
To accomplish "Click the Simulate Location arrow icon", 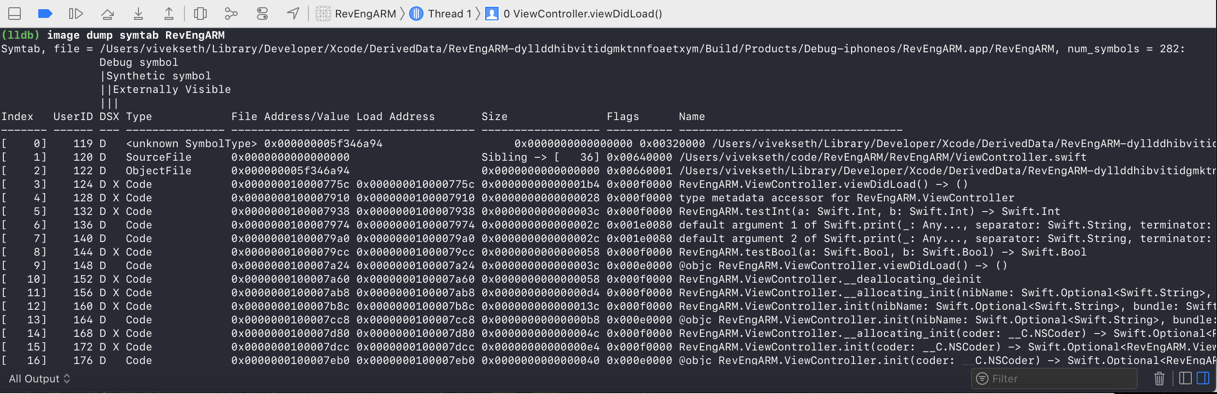I will pos(293,14).
